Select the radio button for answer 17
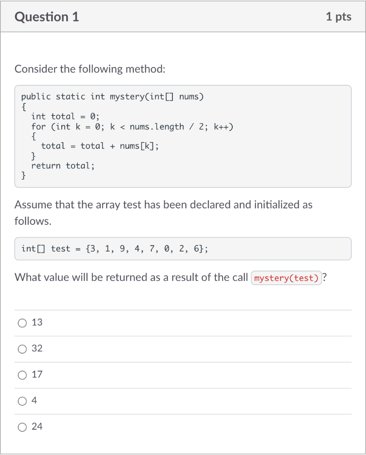 tap(22, 375)
